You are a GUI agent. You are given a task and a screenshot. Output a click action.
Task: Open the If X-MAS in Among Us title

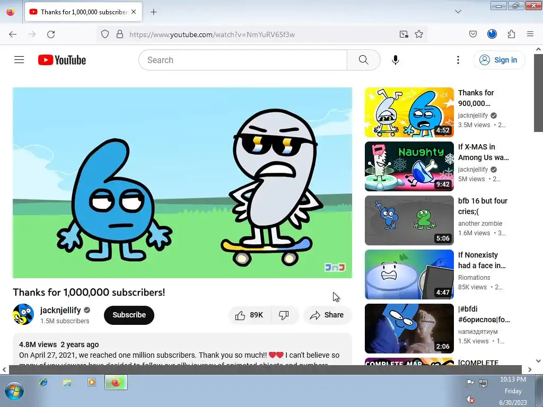click(484, 152)
